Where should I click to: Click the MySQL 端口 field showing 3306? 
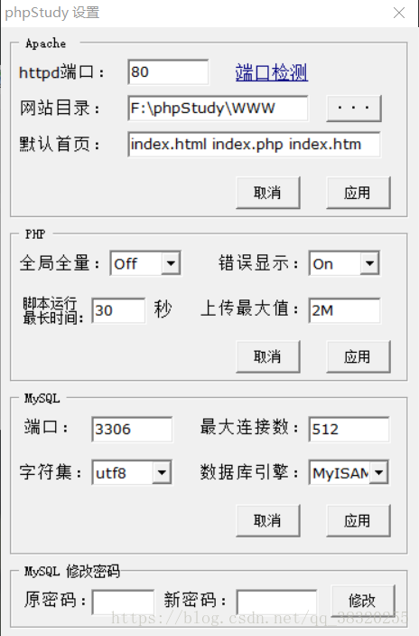pos(132,429)
